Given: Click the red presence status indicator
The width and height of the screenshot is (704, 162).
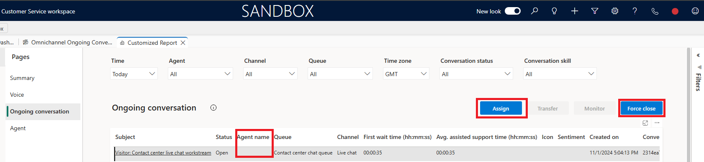Looking at the screenshot, I should (675, 11).
